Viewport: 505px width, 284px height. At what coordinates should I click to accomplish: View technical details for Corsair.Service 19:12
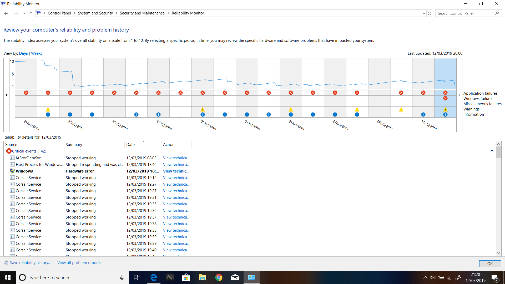(x=176, y=178)
